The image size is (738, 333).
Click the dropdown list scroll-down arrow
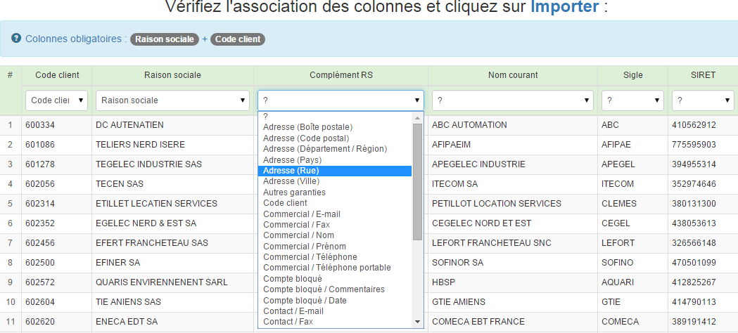(417, 322)
